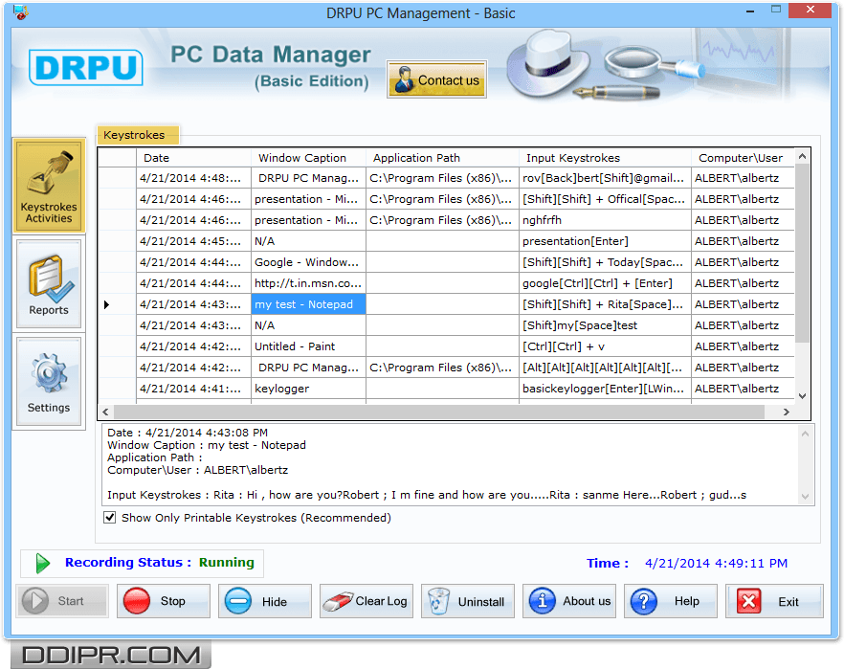The width and height of the screenshot is (844, 669).
Task: Click the time value '4/21/2014 4:49:11 PM'
Action: [716, 564]
